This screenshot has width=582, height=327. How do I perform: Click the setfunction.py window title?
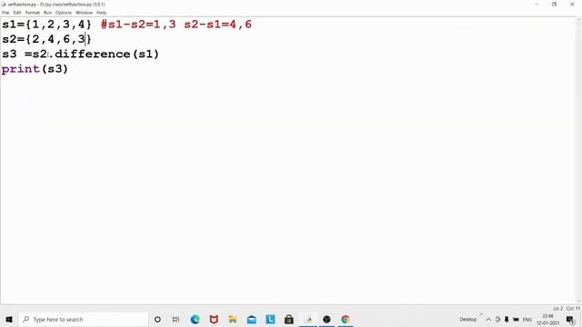56,5
